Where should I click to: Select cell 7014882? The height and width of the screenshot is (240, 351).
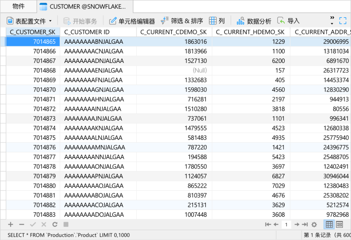33,205
